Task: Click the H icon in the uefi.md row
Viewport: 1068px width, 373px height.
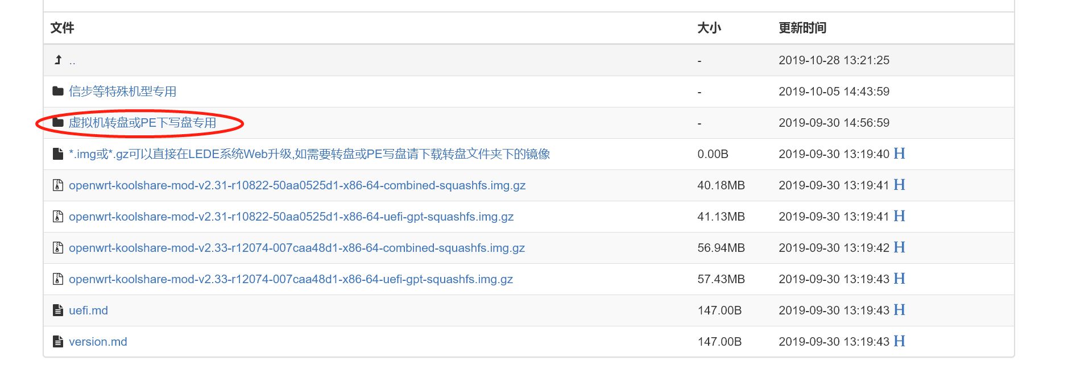Action: (x=899, y=310)
